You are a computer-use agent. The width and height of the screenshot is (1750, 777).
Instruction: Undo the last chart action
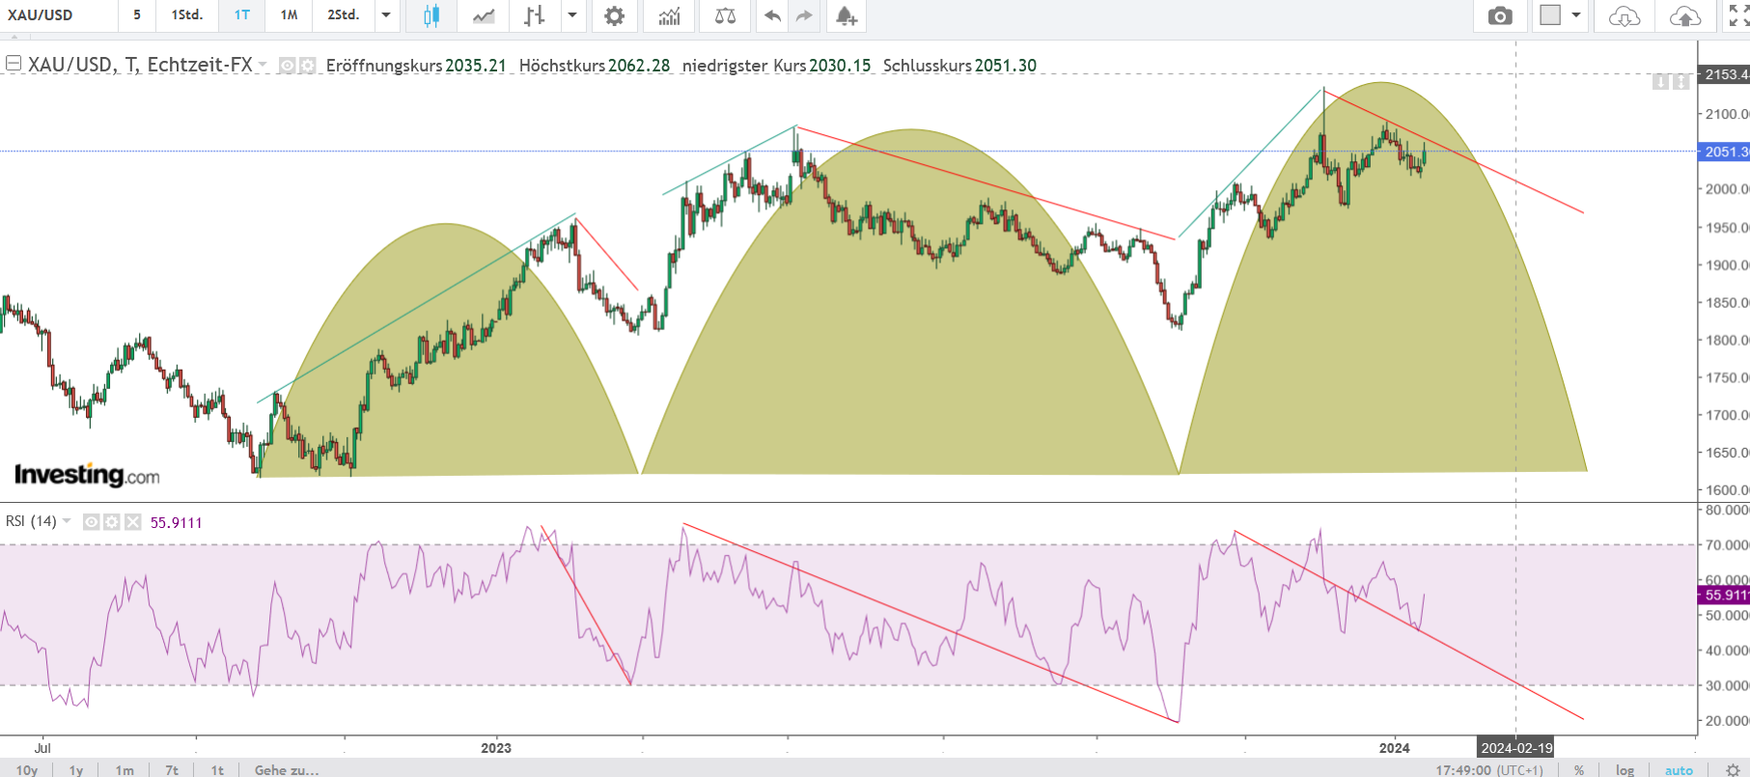772,15
